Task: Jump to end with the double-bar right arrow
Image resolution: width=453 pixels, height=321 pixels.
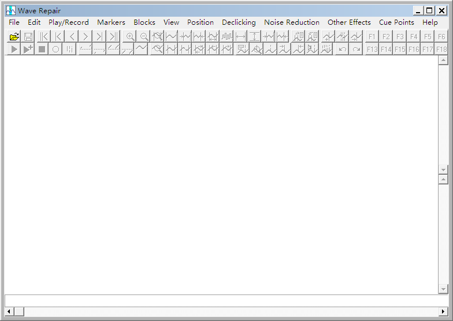Action: pyautogui.click(x=113, y=37)
